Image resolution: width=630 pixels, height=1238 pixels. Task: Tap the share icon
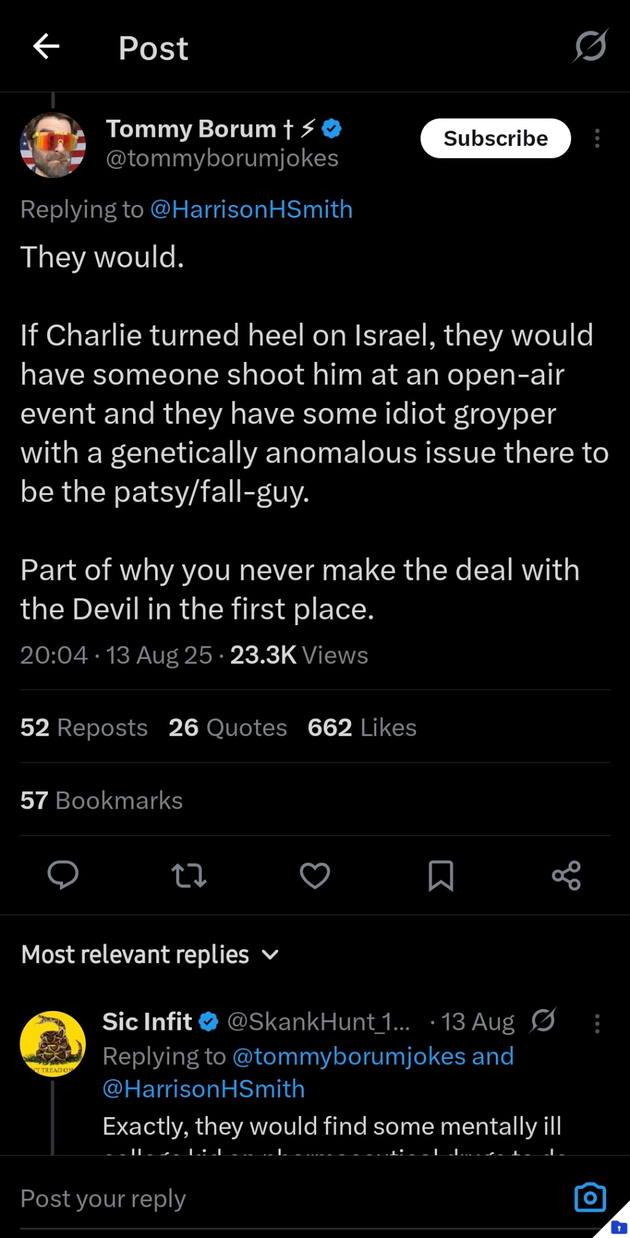566,875
